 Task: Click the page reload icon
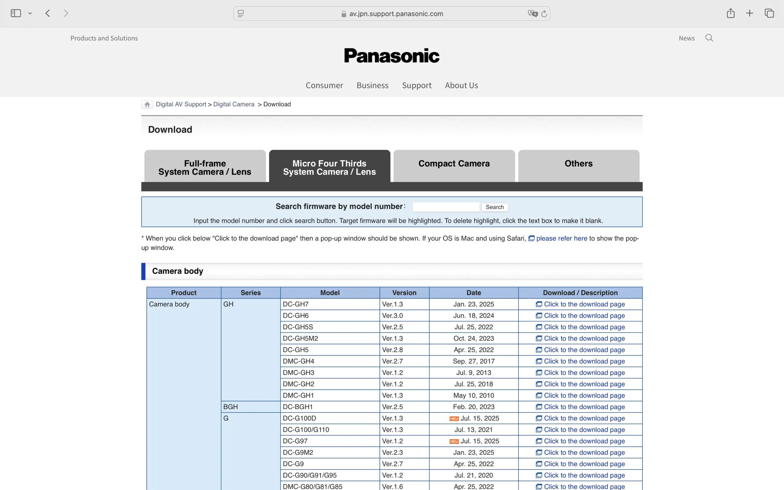click(544, 13)
